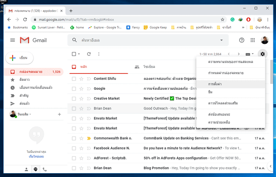276x177 pixels.
Task: Open the Google apps grid
Action: 253,40
